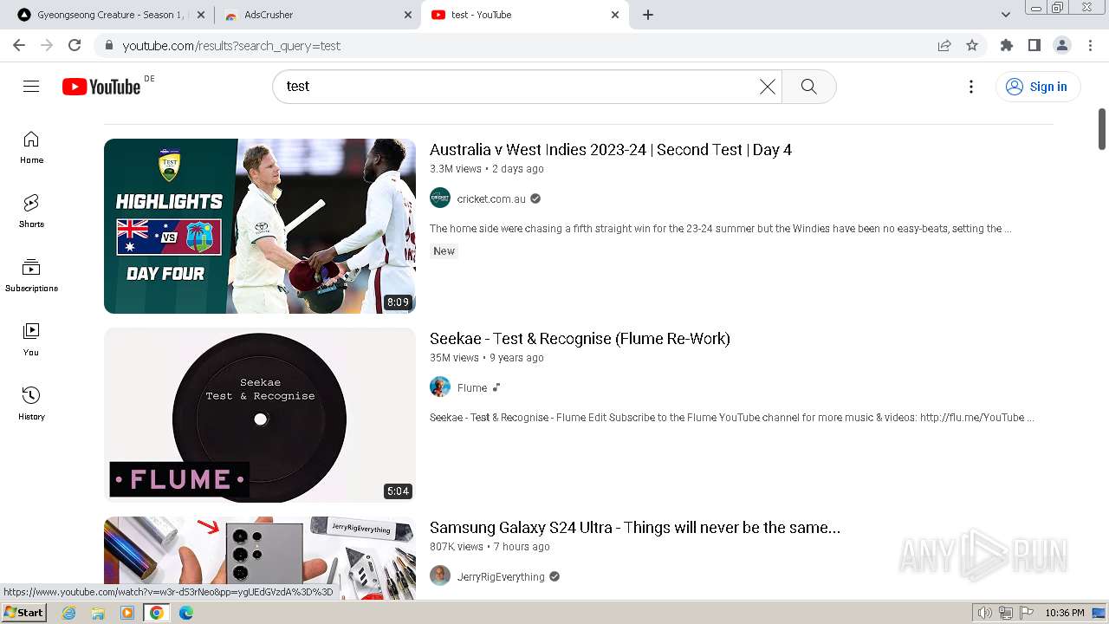Screen dimensions: 1109x624
Task: Visit the Flume channel name
Action: coord(472,388)
